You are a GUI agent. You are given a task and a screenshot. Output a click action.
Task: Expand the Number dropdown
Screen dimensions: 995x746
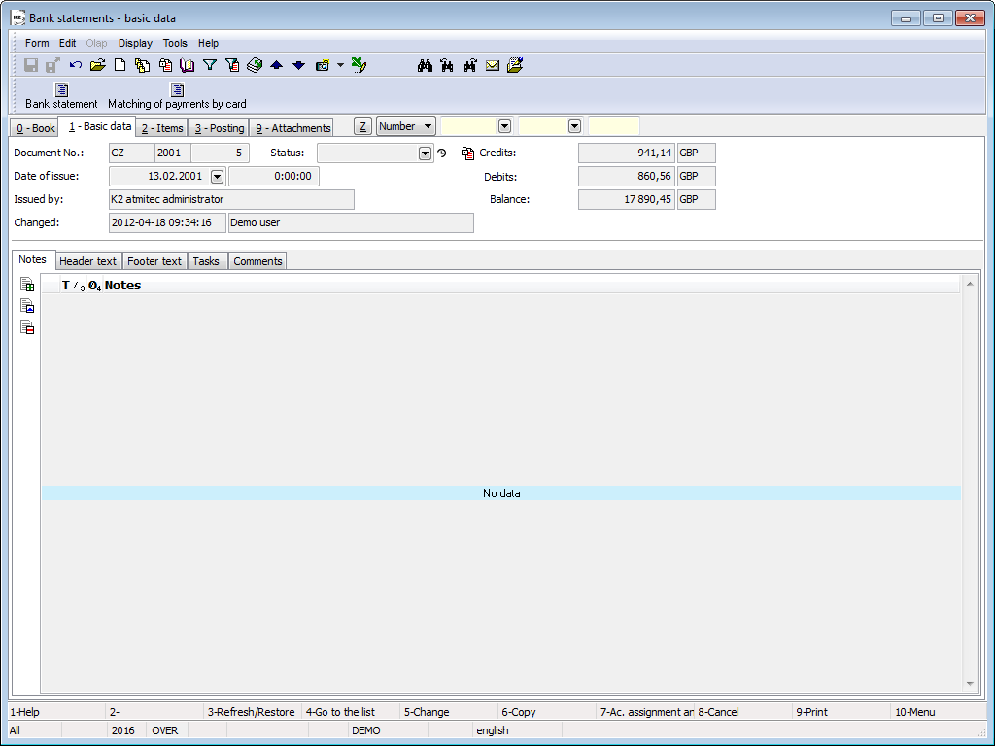(428, 126)
